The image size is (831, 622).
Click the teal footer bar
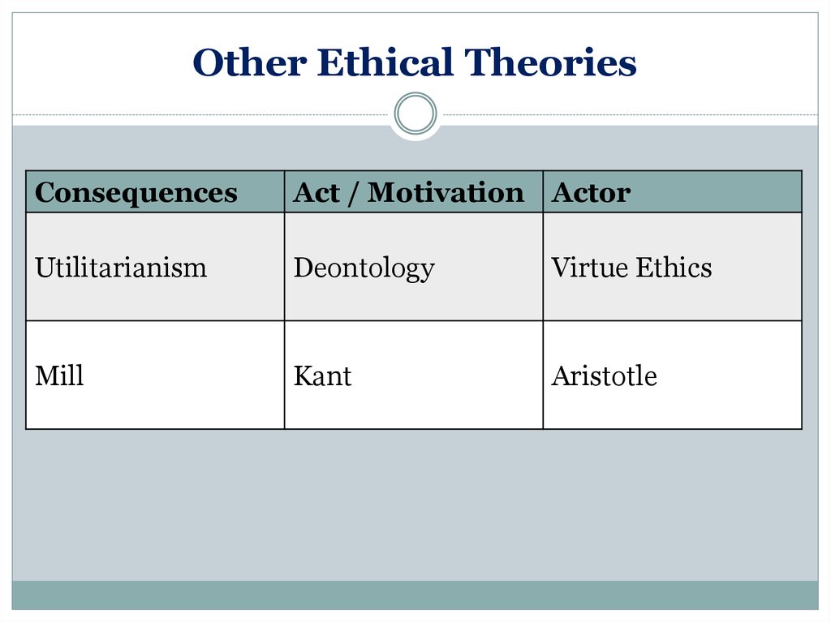point(415,595)
